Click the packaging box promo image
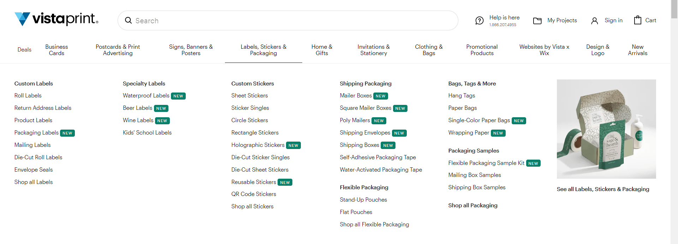The image size is (678, 244). point(606,129)
